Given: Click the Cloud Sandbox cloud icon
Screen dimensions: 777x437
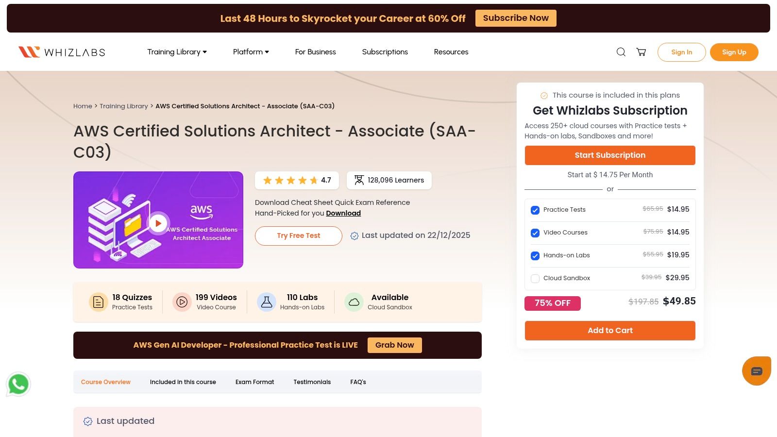Looking at the screenshot, I should [x=354, y=302].
